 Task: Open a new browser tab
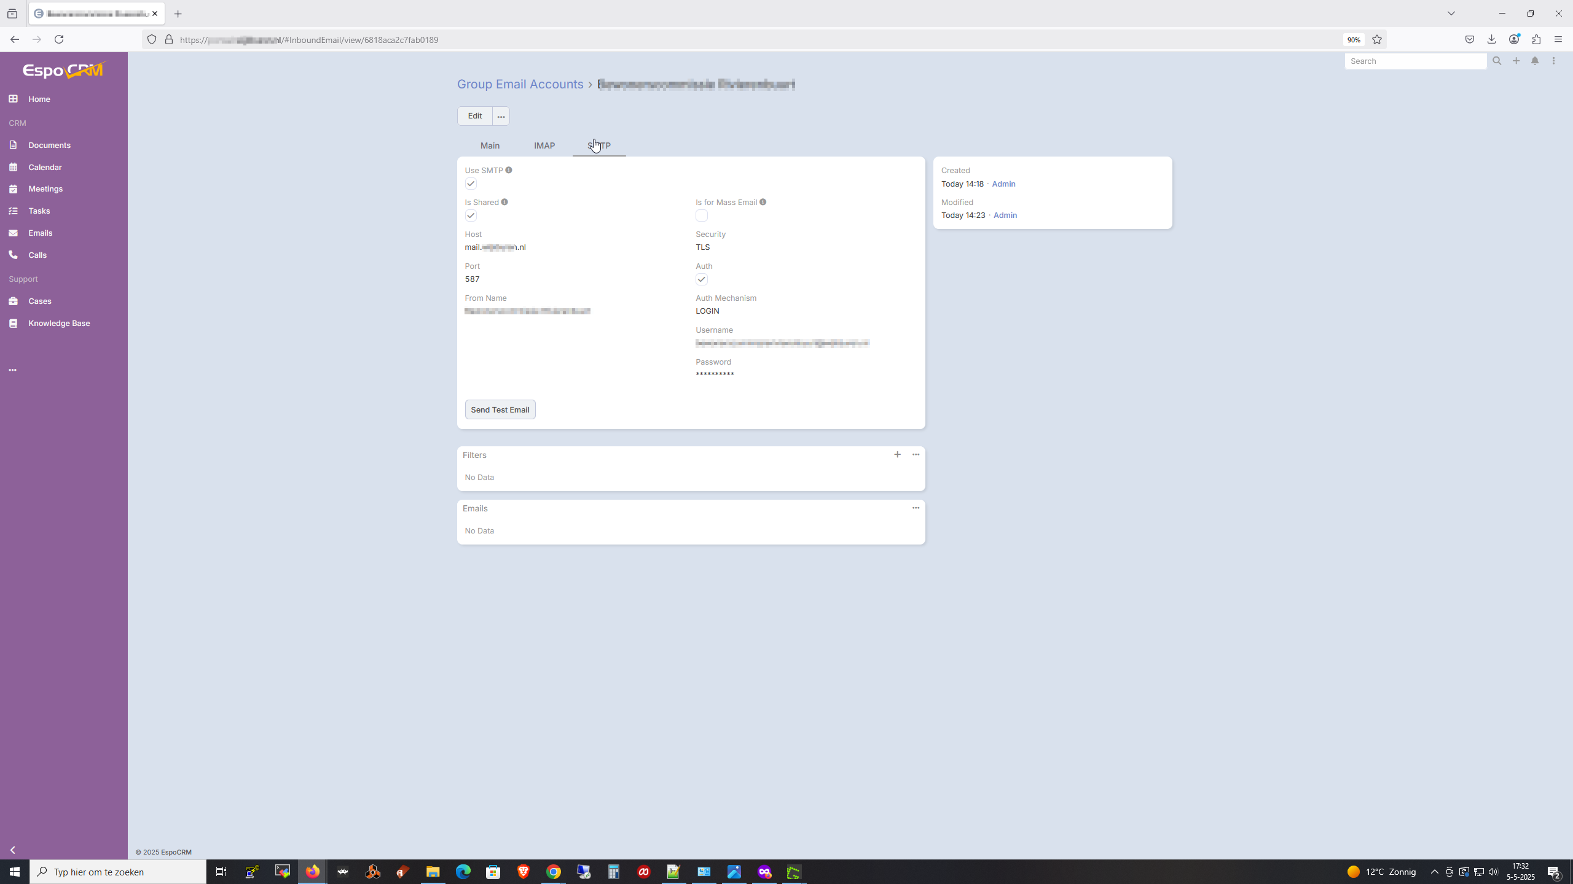[x=178, y=14]
